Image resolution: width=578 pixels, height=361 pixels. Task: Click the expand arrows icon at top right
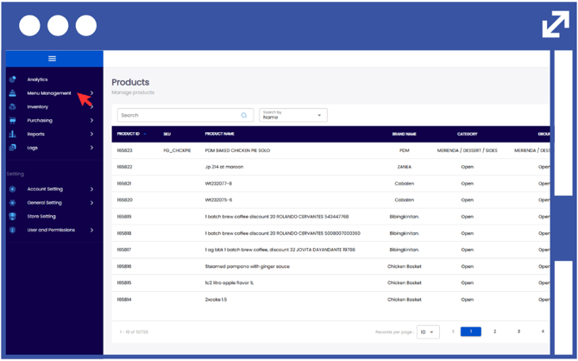click(556, 25)
